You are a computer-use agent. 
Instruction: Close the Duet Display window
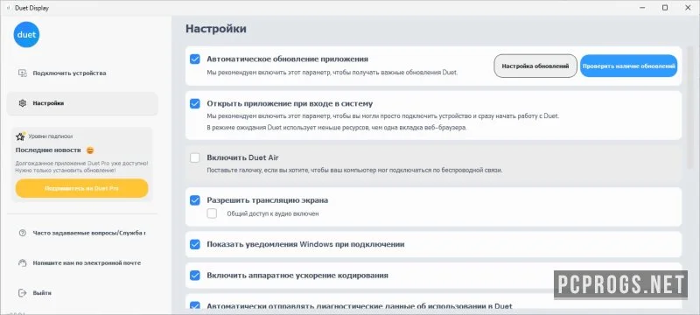688,8
